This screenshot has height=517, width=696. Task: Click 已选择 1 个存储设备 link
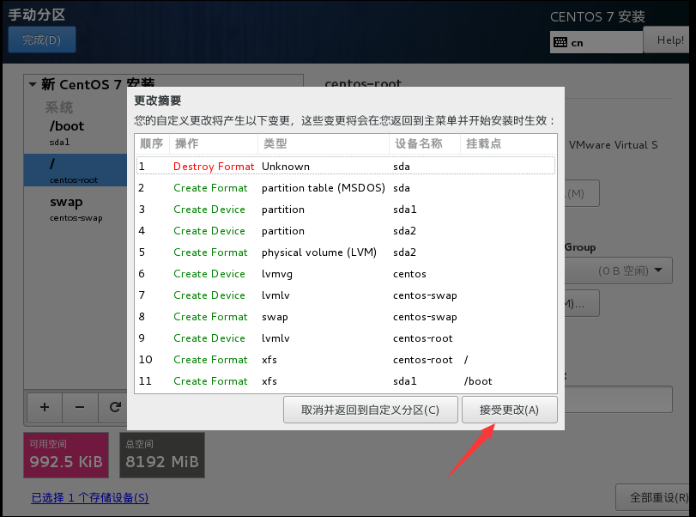(x=90, y=498)
